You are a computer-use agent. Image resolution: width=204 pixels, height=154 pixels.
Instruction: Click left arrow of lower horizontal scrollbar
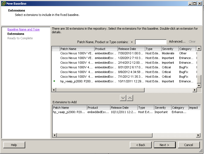coord(54,135)
